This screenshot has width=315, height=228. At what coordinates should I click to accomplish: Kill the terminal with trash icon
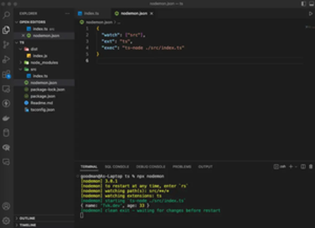point(311,167)
